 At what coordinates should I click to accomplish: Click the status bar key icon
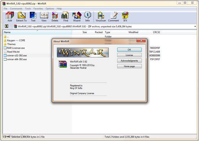point(8,137)
